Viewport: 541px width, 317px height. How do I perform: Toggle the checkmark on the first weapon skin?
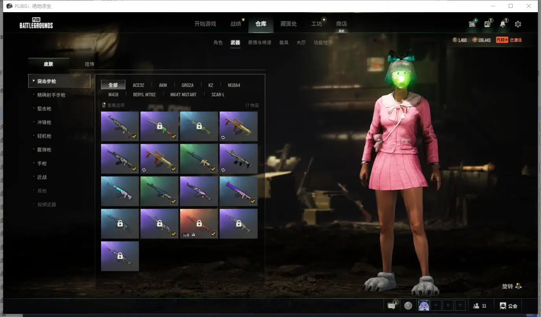tap(134, 136)
